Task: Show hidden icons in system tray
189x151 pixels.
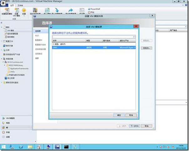Action: (x=157, y=147)
